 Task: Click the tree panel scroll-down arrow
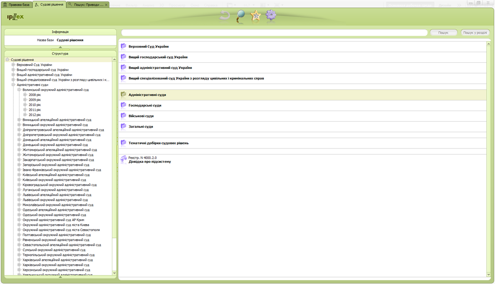pos(114,273)
